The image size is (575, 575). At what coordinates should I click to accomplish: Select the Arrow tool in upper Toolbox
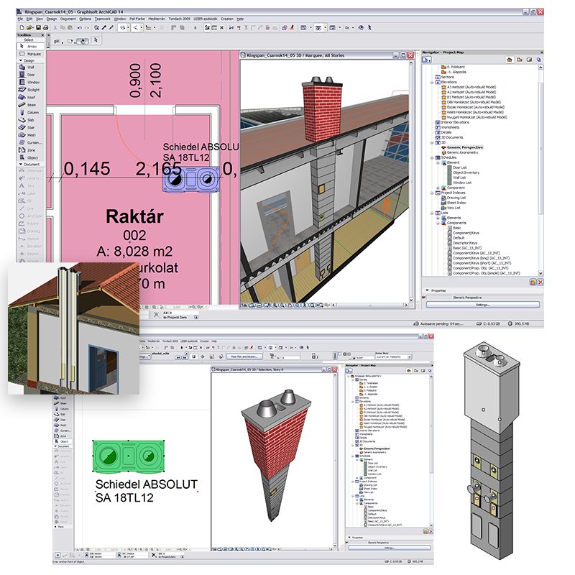(x=30, y=47)
